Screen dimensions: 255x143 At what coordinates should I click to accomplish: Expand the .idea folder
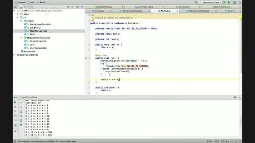coord(18,14)
